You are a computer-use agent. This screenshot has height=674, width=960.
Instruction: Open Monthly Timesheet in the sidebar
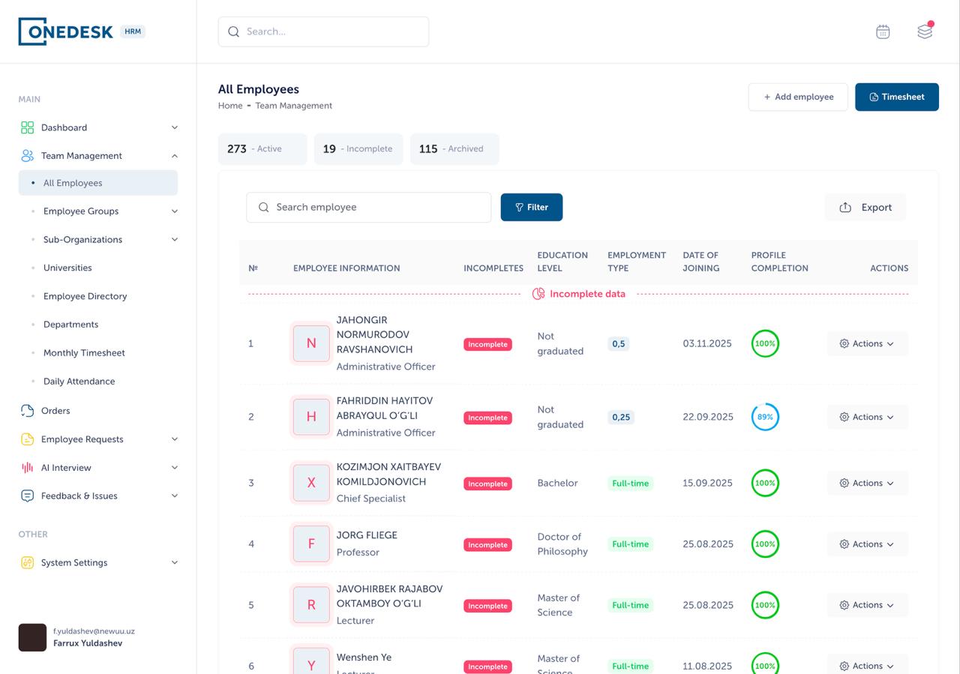[84, 353]
